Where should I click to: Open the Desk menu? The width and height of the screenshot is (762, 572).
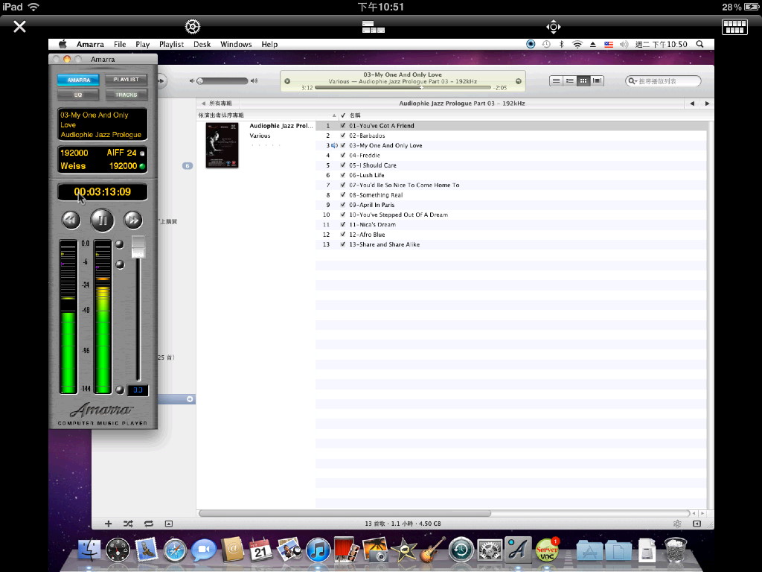pos(202,44)
